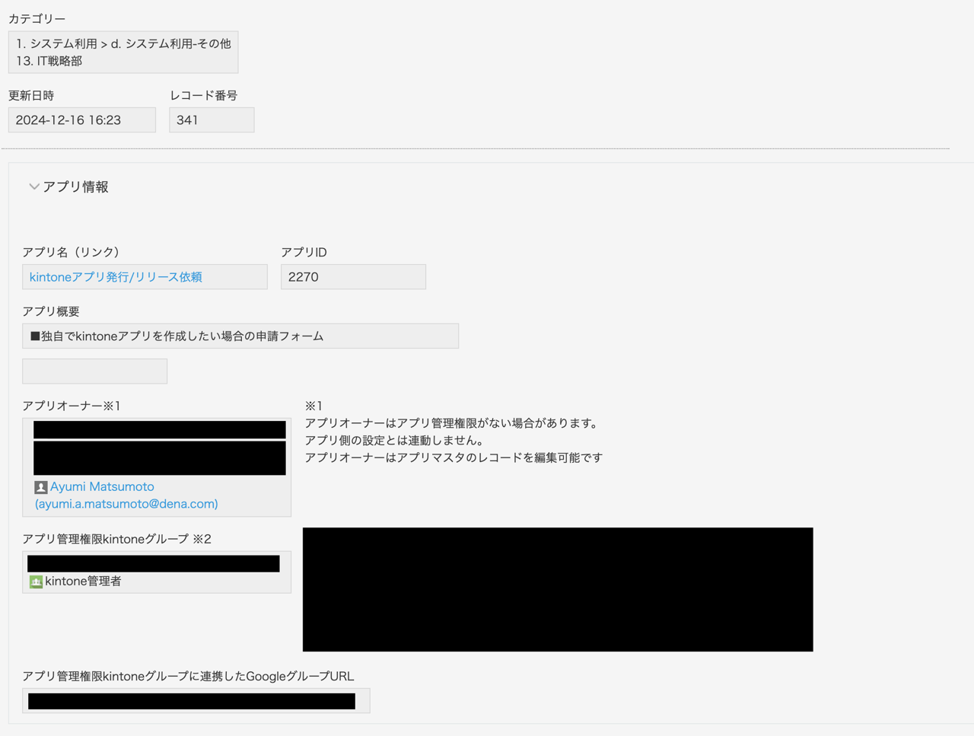Click the アプリ情報 section heading text
The image size is (974, 736).
pos(75,187)
